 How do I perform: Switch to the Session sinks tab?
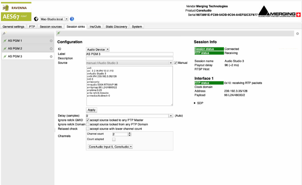(76, 27)
